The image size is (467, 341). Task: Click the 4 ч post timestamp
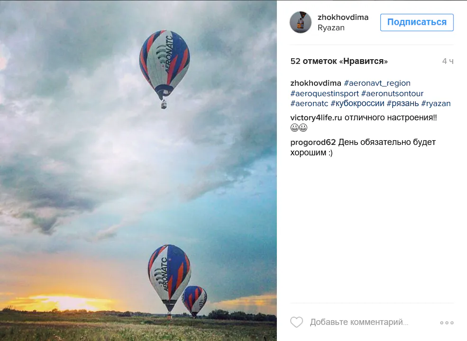coord(448,61)
